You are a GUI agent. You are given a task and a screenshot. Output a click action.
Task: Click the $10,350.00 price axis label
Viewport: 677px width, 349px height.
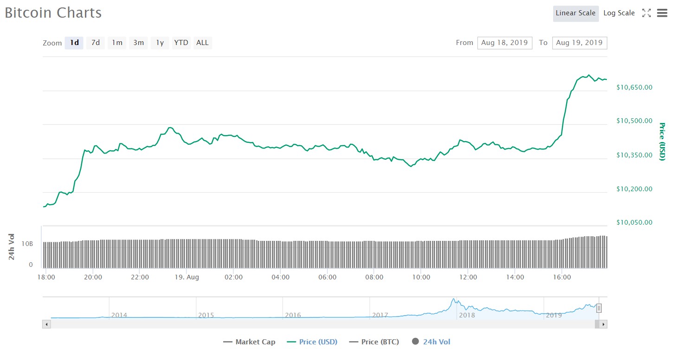click(634, 155)
